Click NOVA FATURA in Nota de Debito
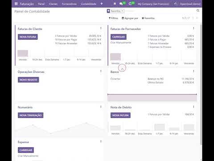 120,115
